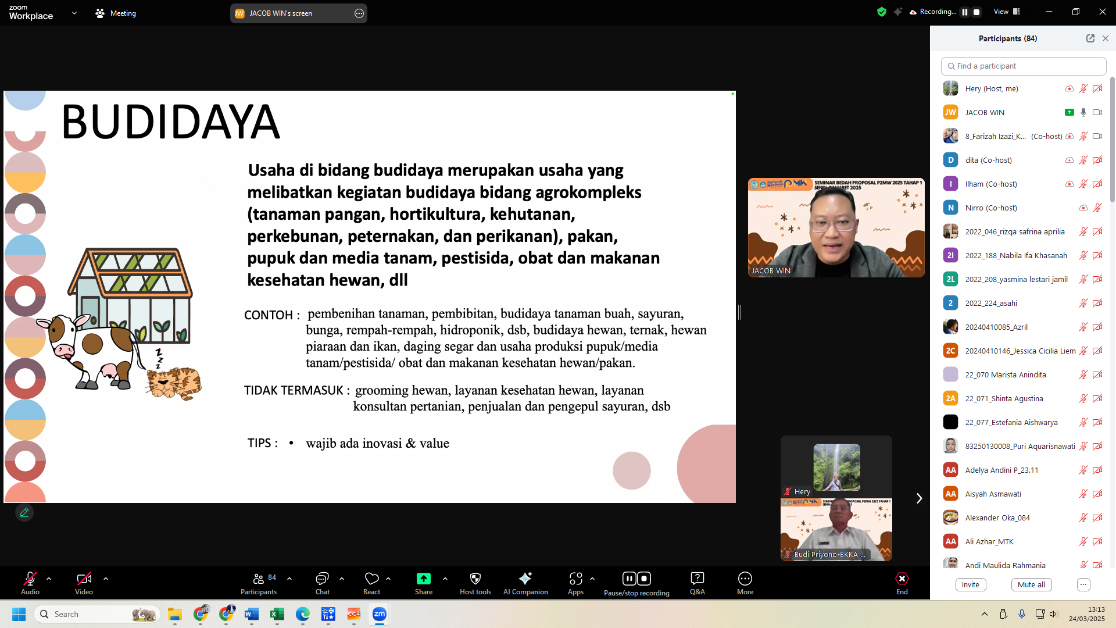Click the Mute all button
The width and height of the screenshot is (1116, 628).
pyautogui.click(x=1031, y=585)
